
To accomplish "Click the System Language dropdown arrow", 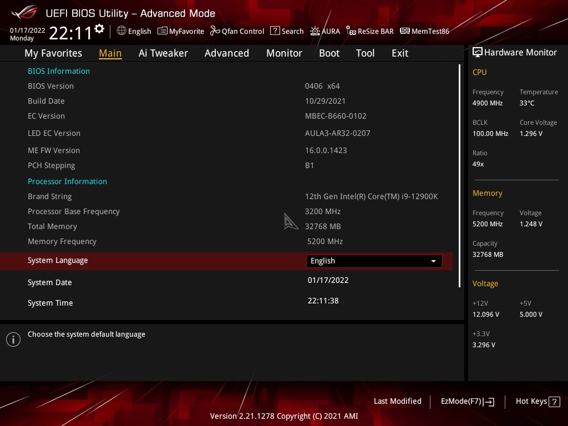I will [433, 261].
